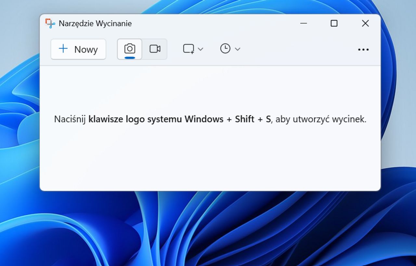Image resolution: width=416 pixels, height=266 pixels.
Task: Click the blue mode indicator line
Action: point(129,57)
